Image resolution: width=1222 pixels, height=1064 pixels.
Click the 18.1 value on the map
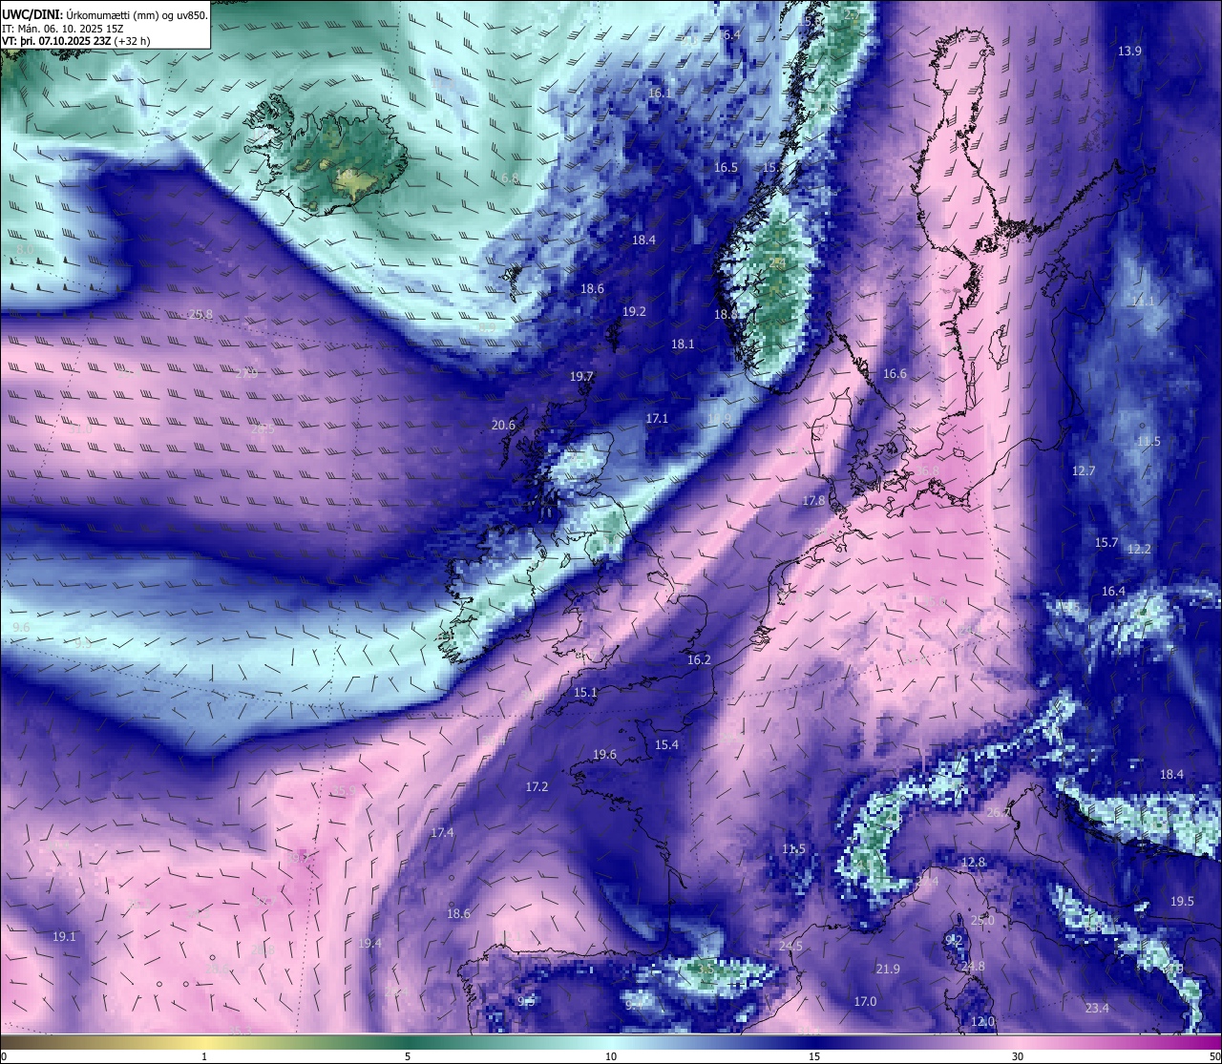(683, 344)
